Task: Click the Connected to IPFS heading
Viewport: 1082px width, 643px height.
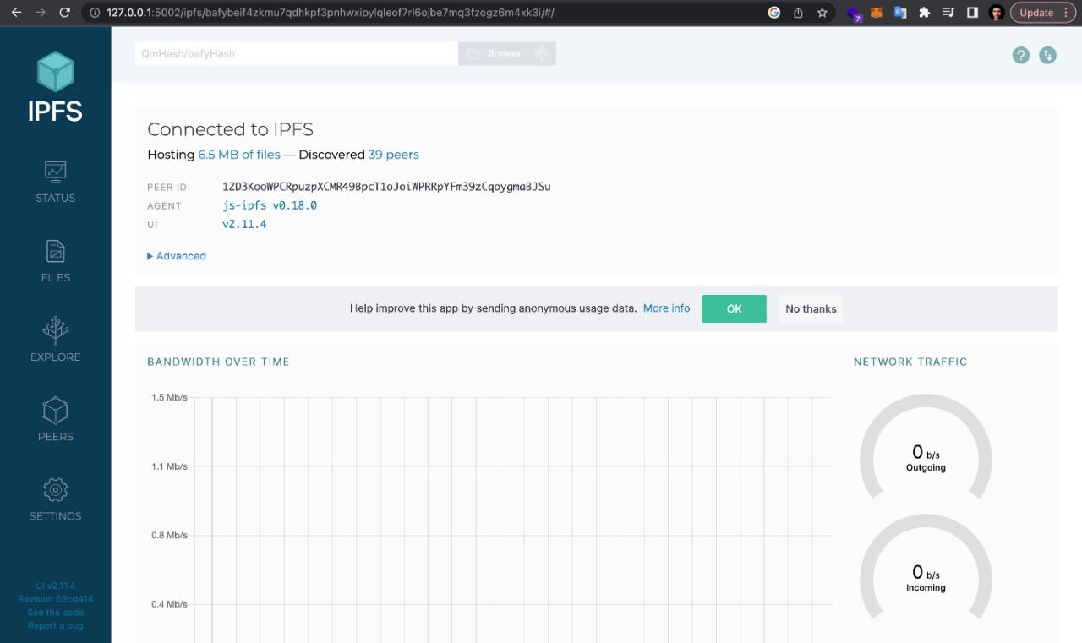Action: coord(230,129)
